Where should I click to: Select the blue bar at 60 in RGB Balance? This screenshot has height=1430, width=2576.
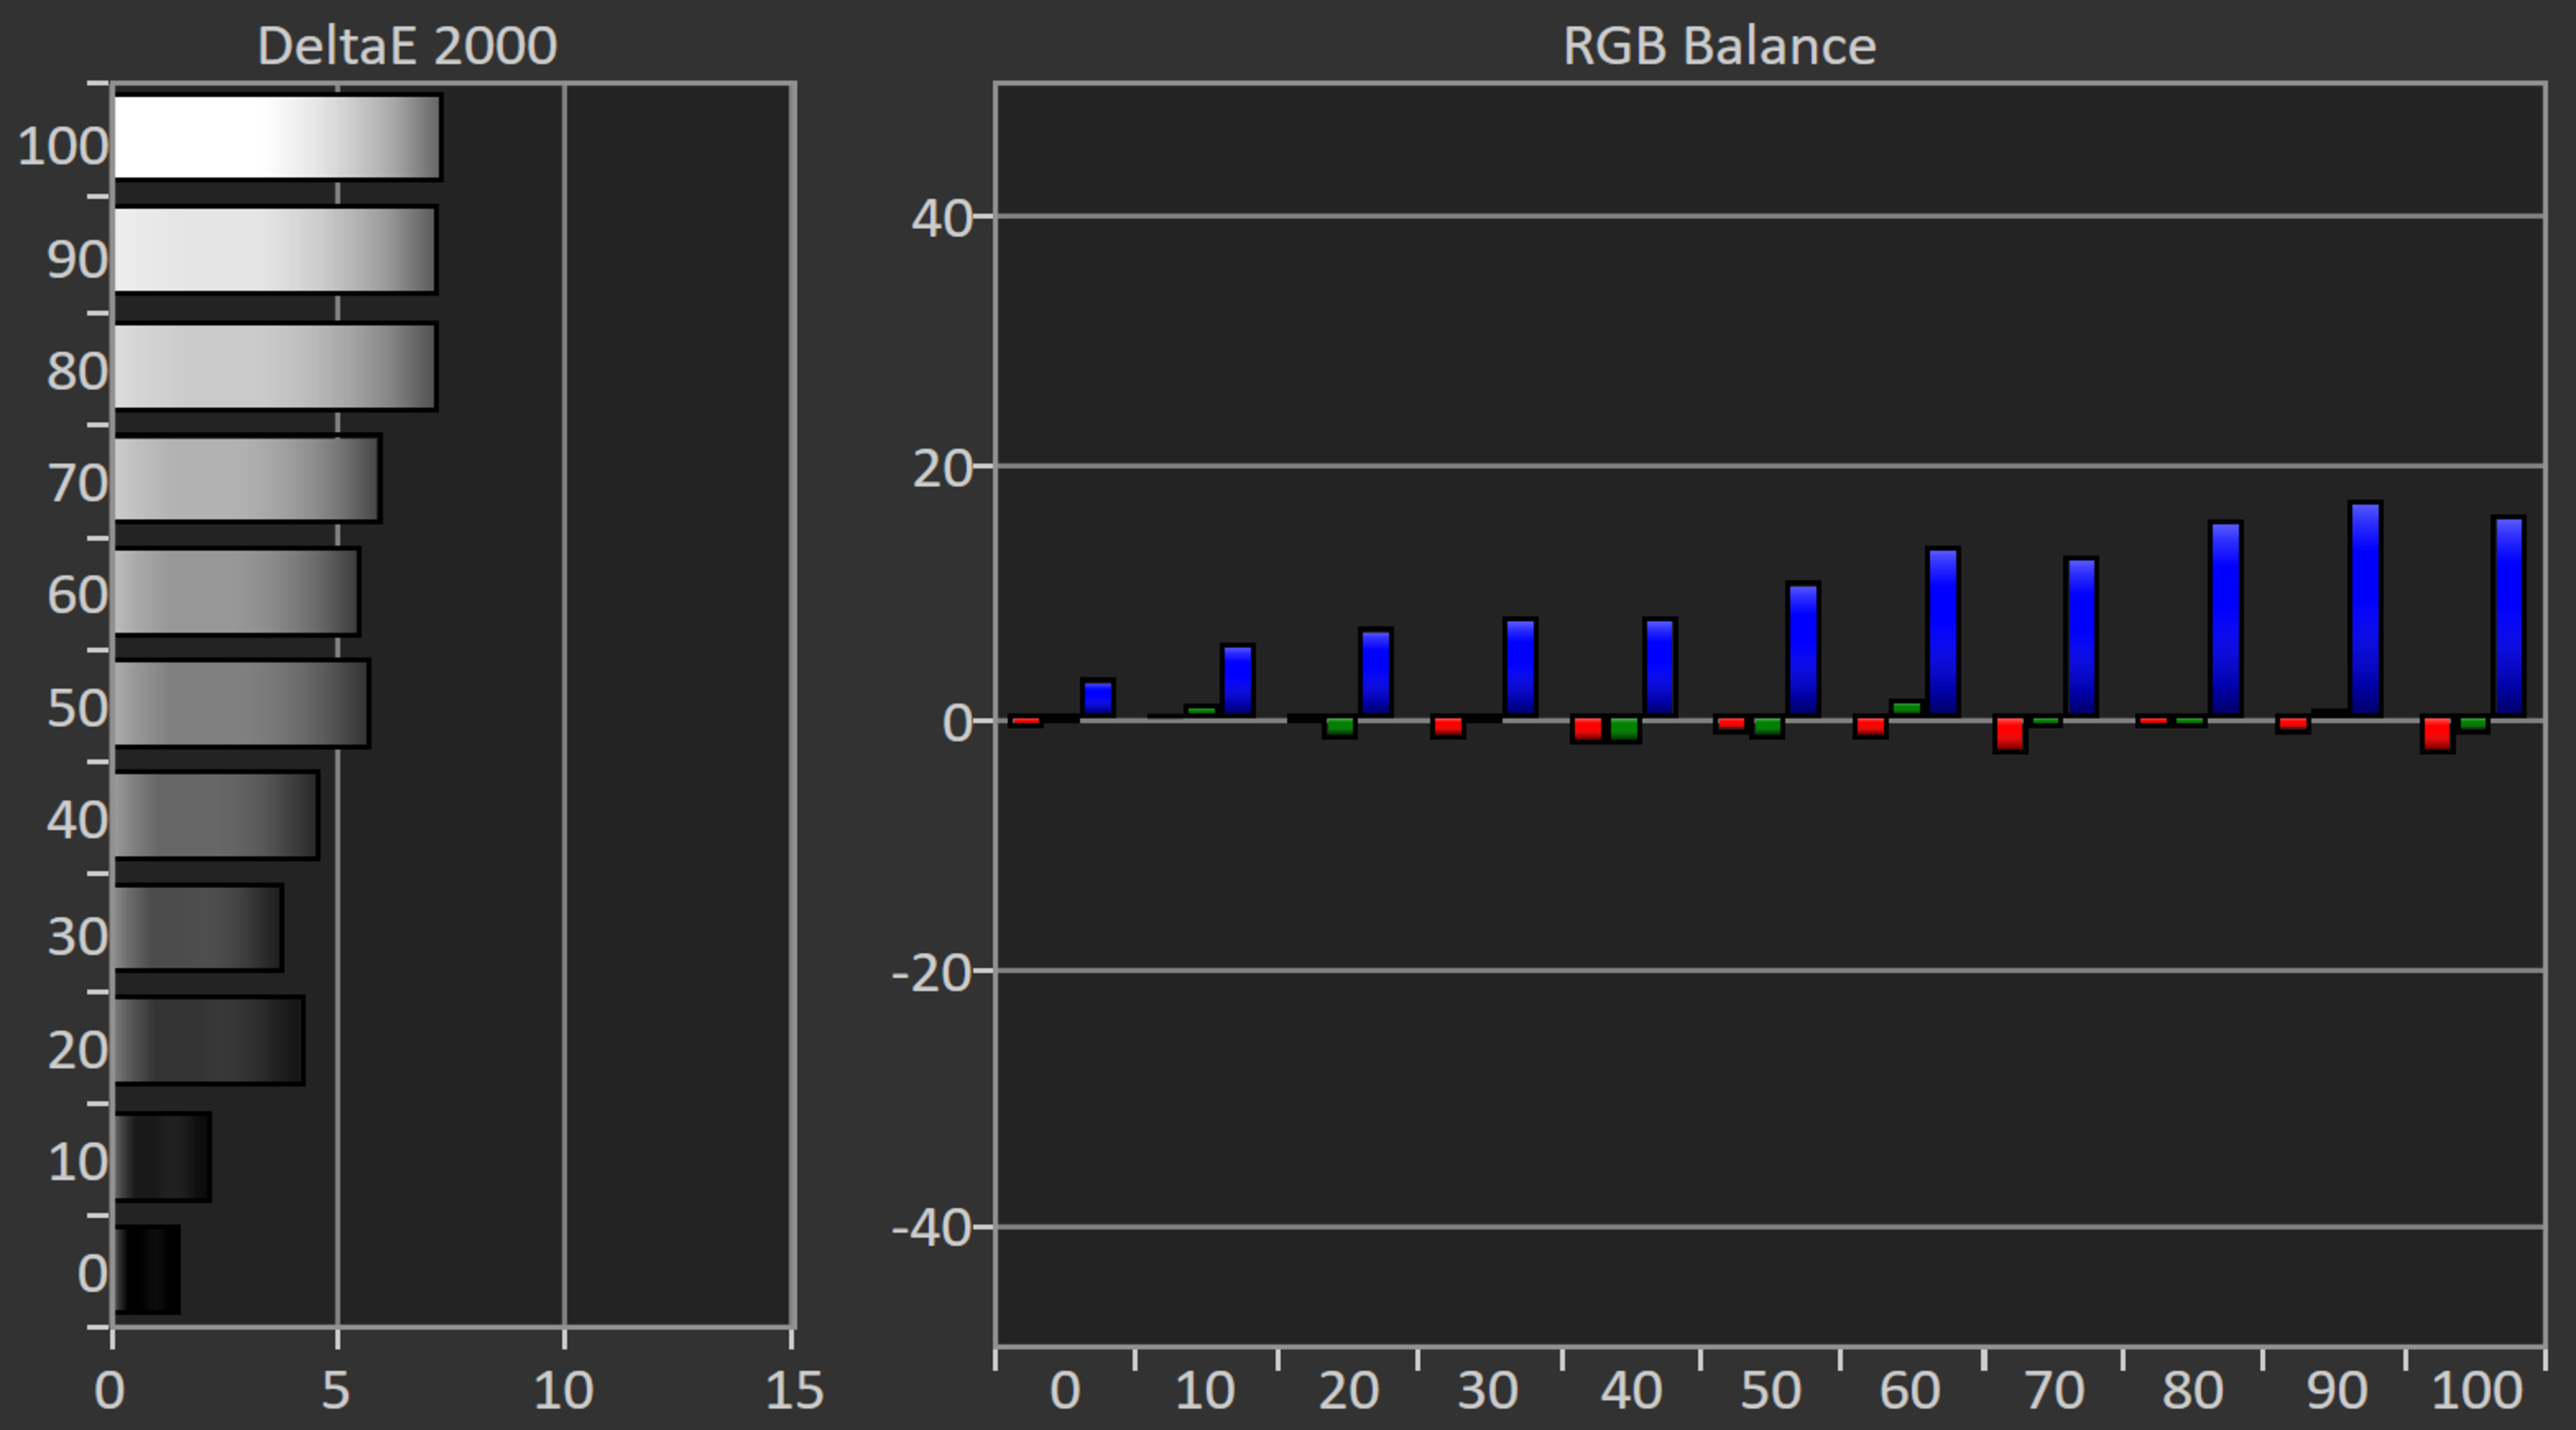[x=1942, y=632]
